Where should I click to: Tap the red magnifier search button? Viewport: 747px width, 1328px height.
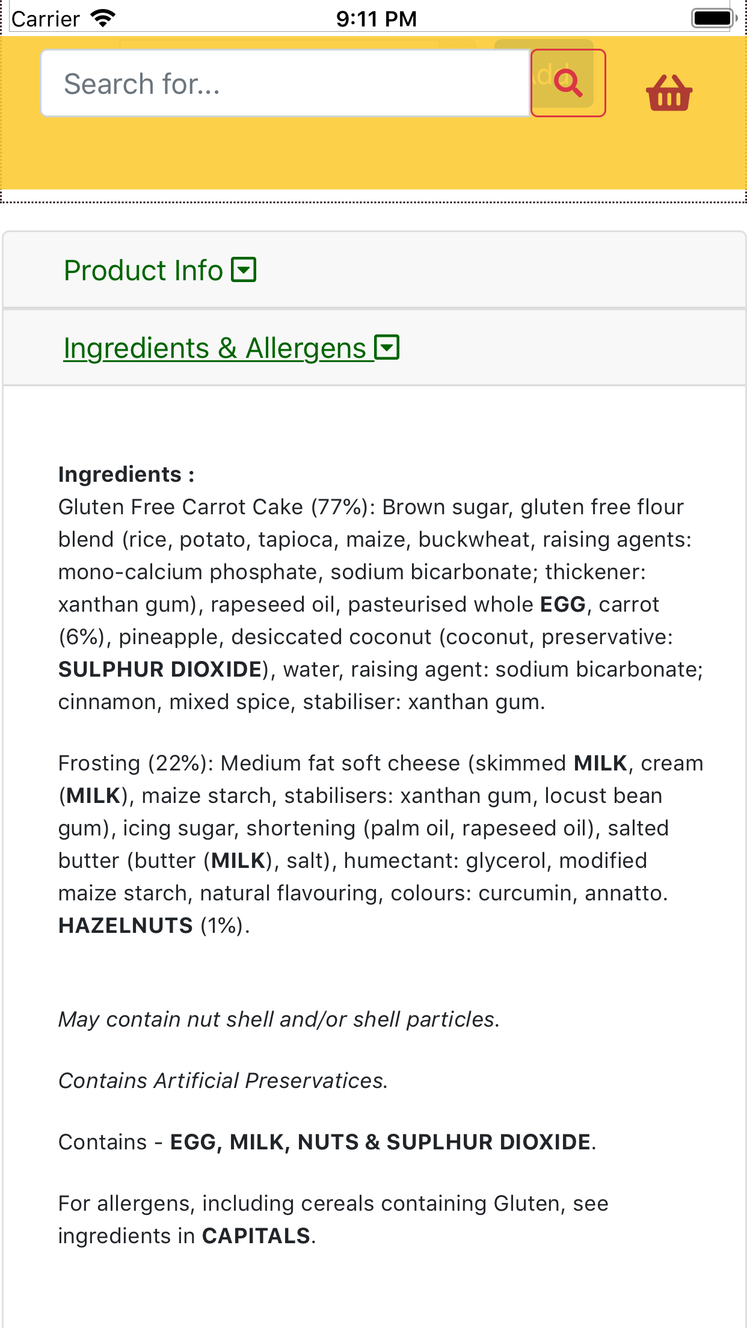pos(568,83)
